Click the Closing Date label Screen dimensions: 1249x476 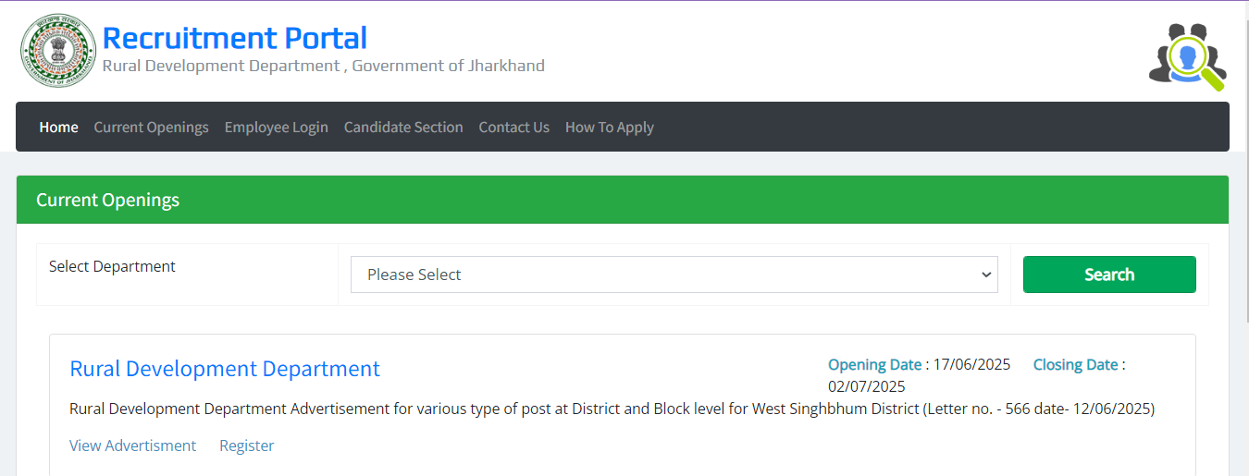point(1075,364)
